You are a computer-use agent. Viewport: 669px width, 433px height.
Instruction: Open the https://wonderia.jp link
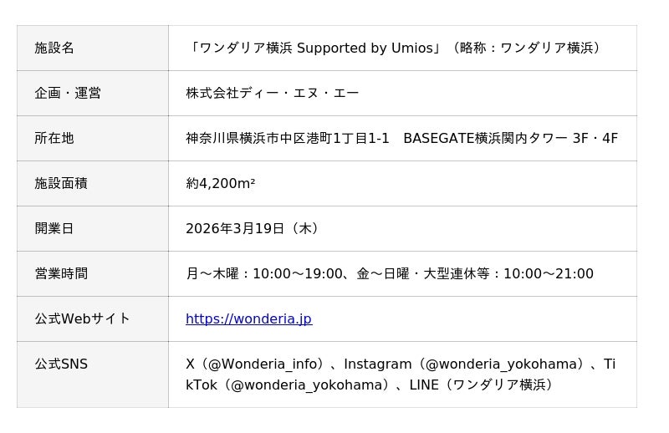(248, 318)
